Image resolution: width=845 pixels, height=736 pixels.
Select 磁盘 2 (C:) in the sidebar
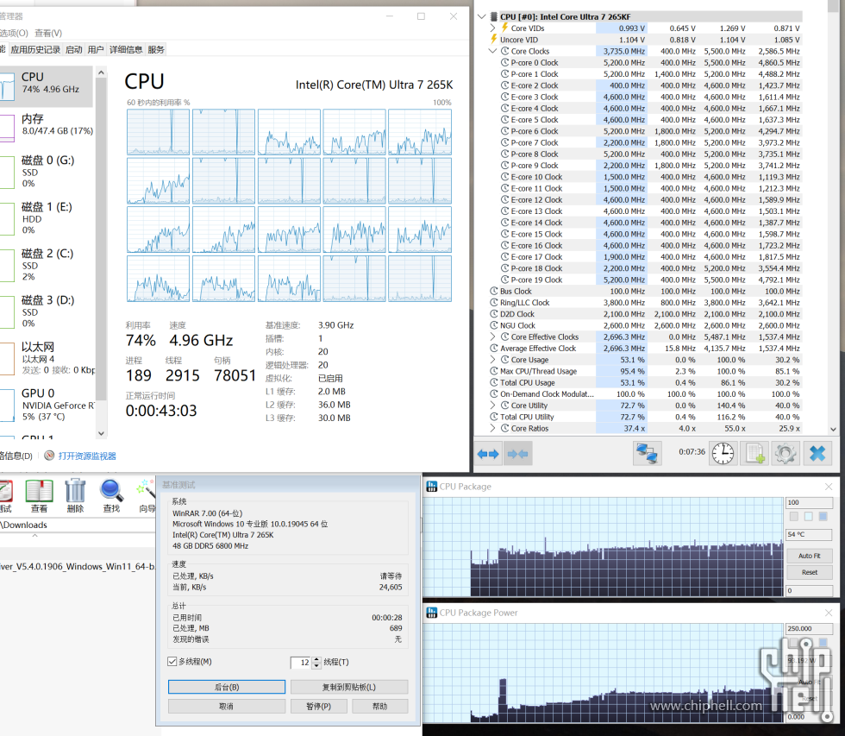[x=47, y=265]
